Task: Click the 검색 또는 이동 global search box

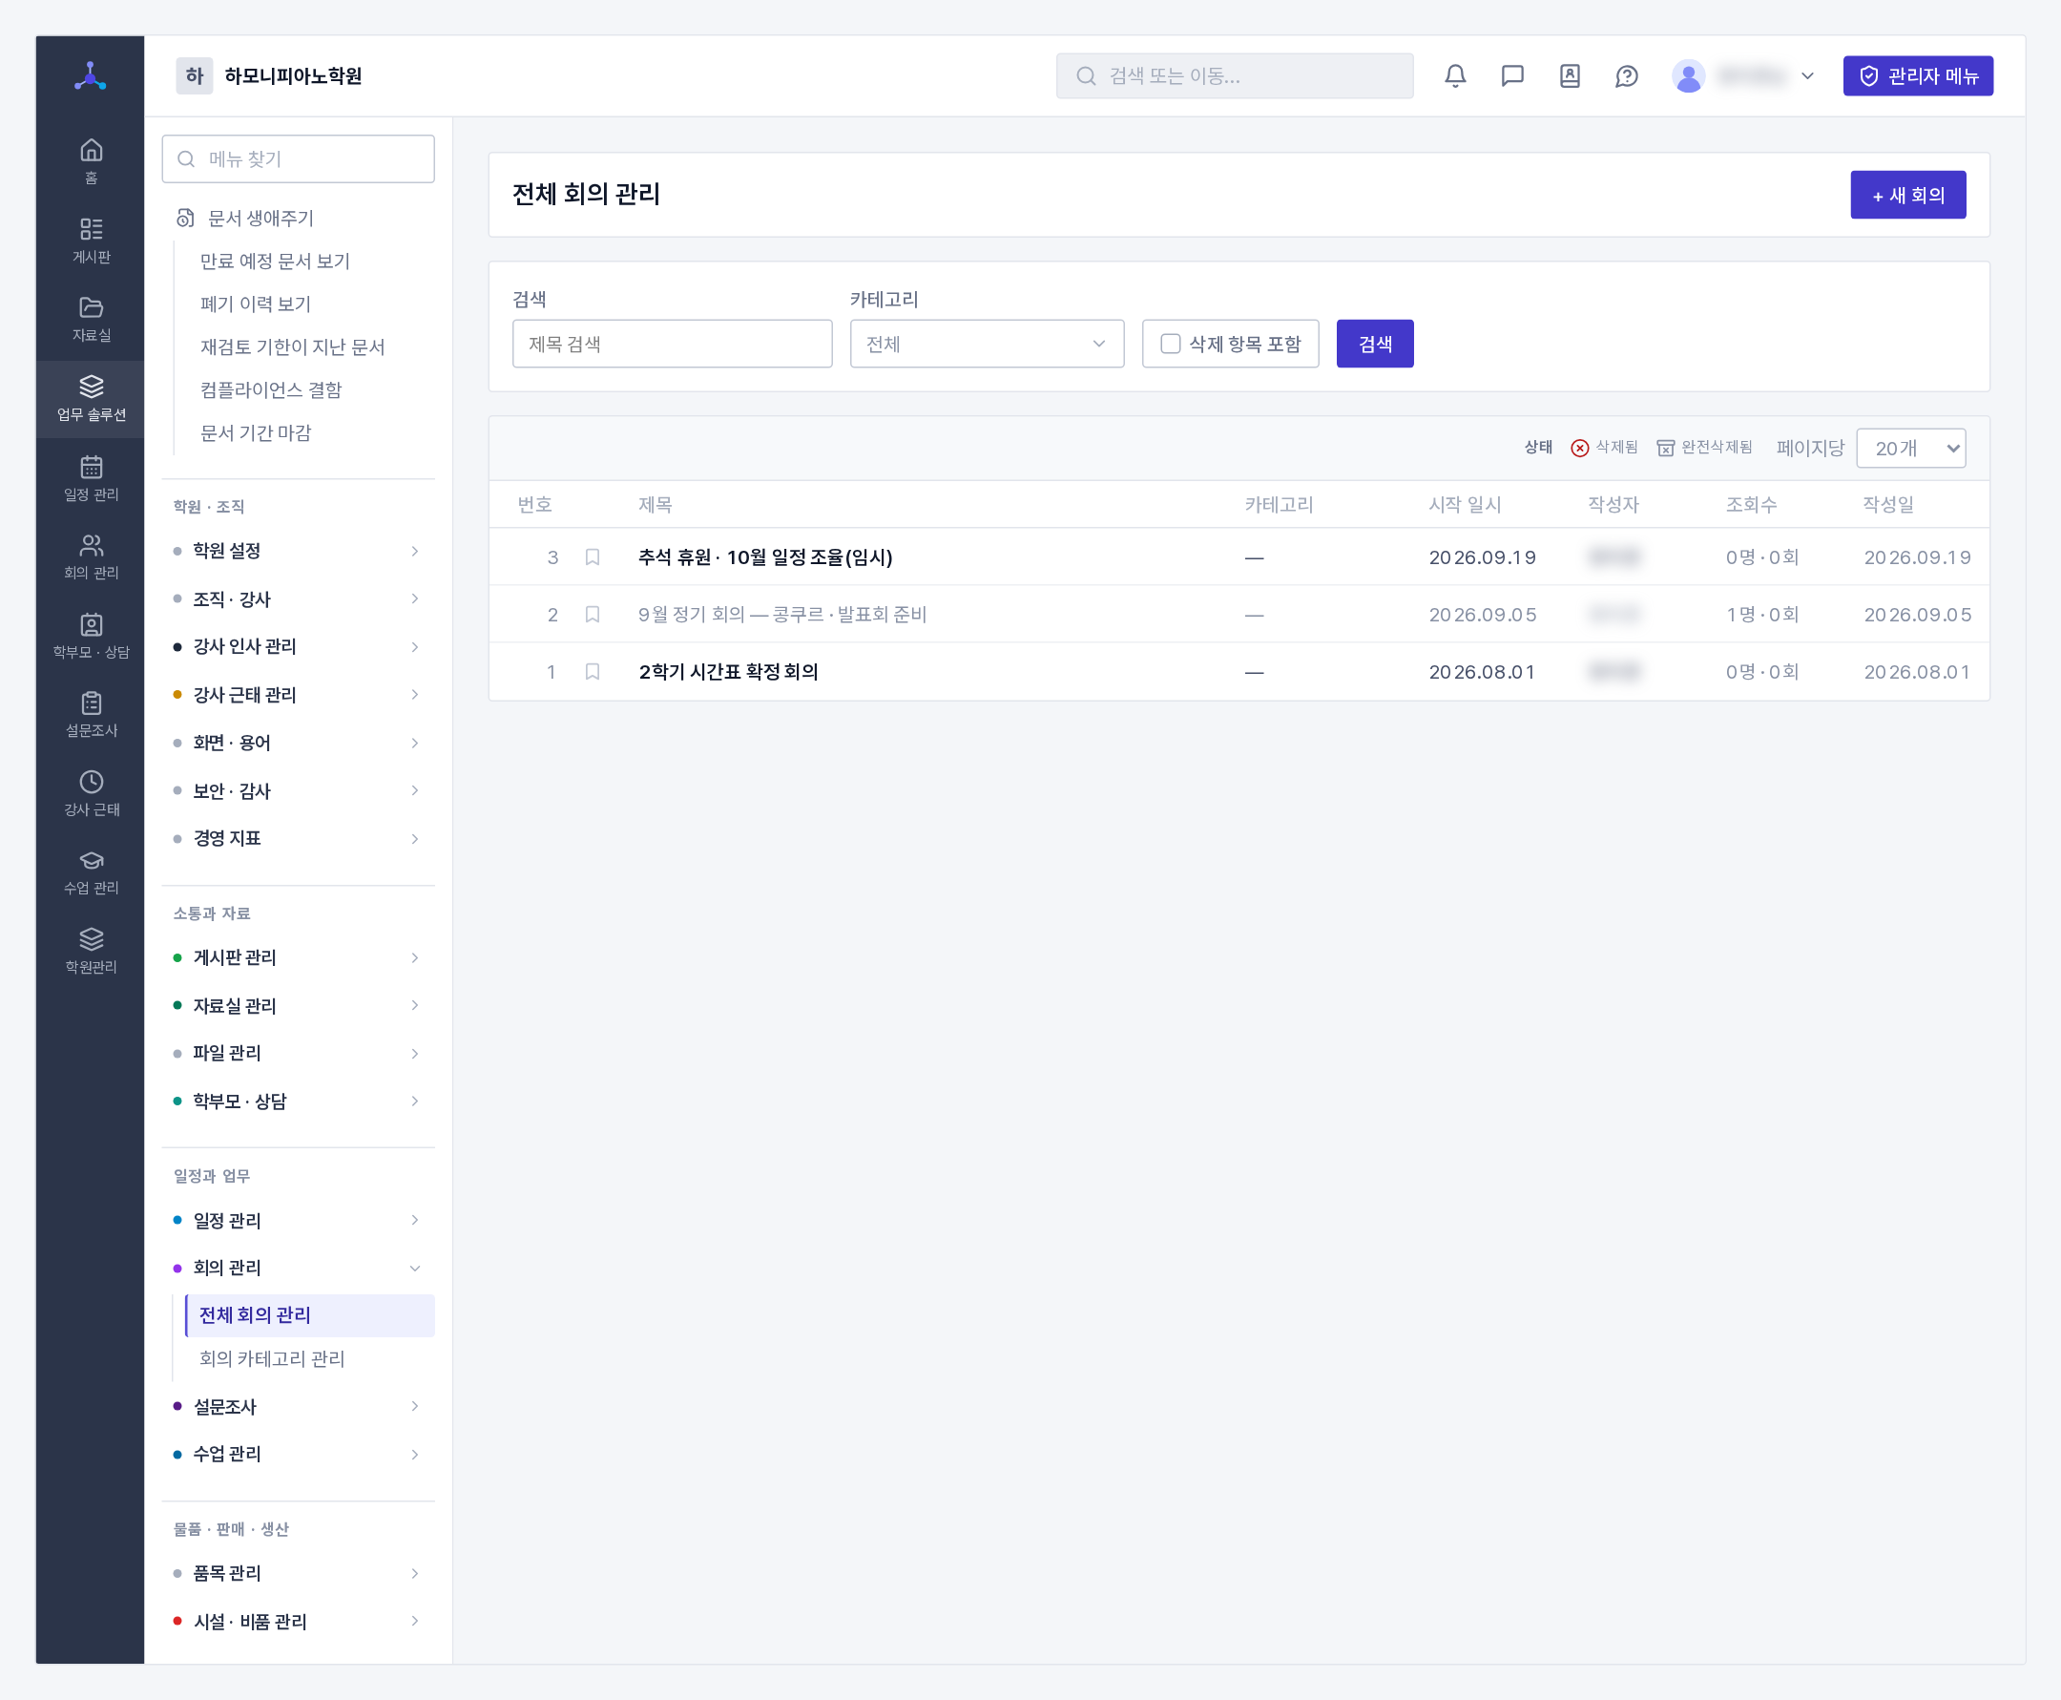Action: 1234,75
